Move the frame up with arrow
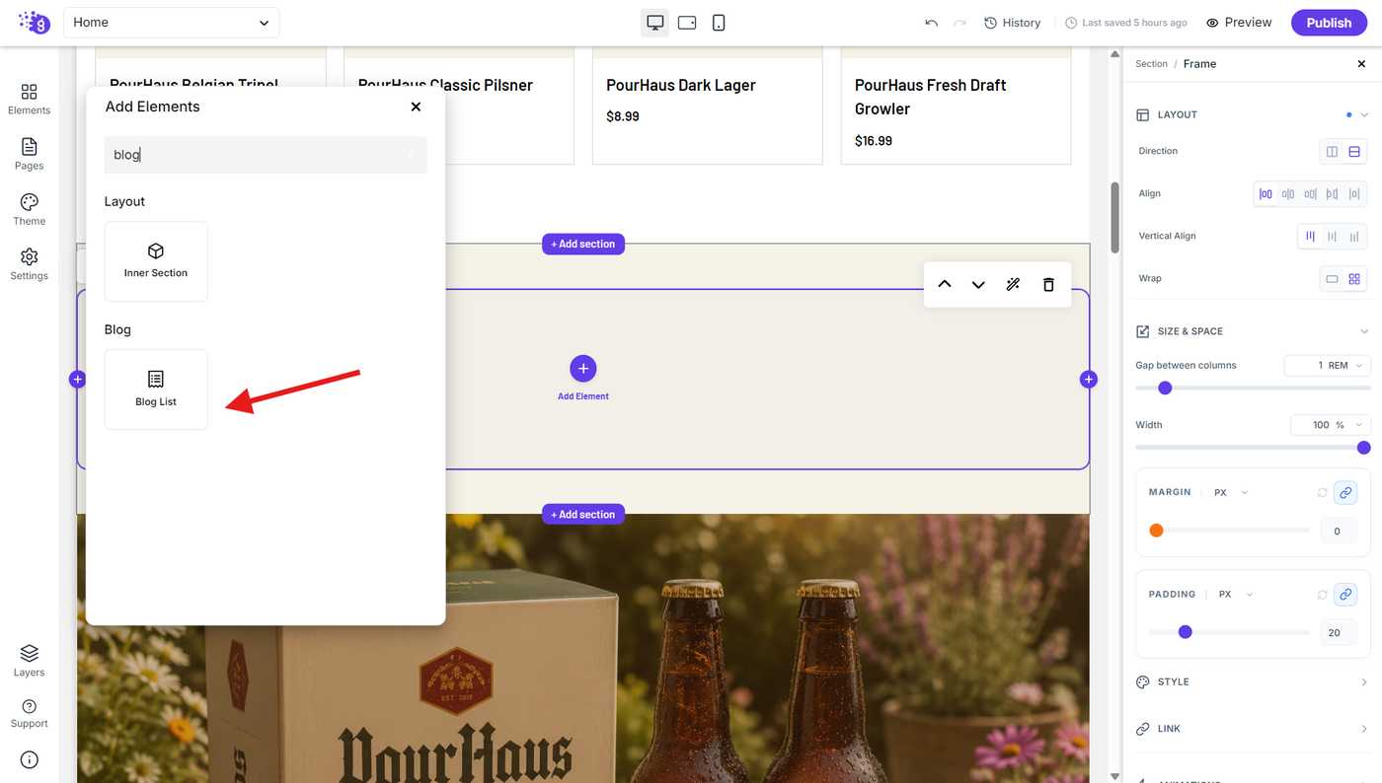The image size is (1382, 783). coord(945,284)
